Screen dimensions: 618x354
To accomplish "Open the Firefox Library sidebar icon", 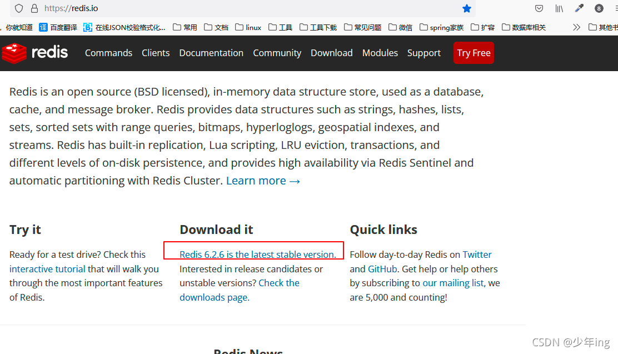I will (559, 8).
